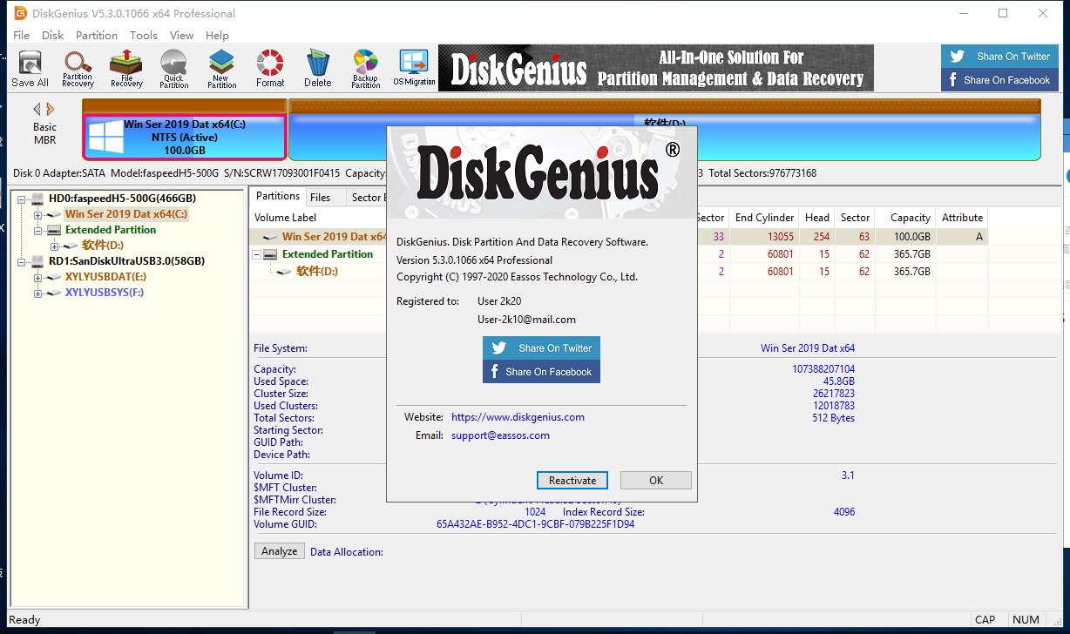This screenshot has height=634, width=1070.
Task: Click the Attribute column header
Action: [x=962, y=218]
